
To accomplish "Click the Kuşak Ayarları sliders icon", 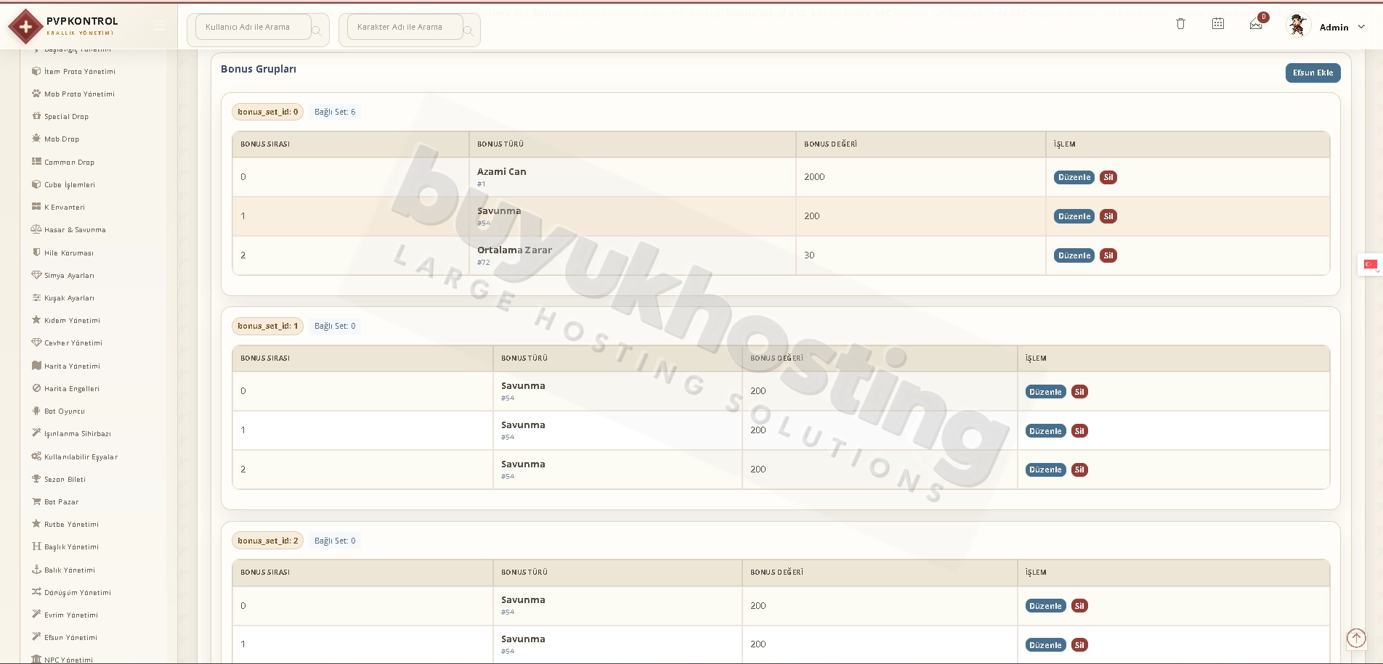I will click(36, 298).
